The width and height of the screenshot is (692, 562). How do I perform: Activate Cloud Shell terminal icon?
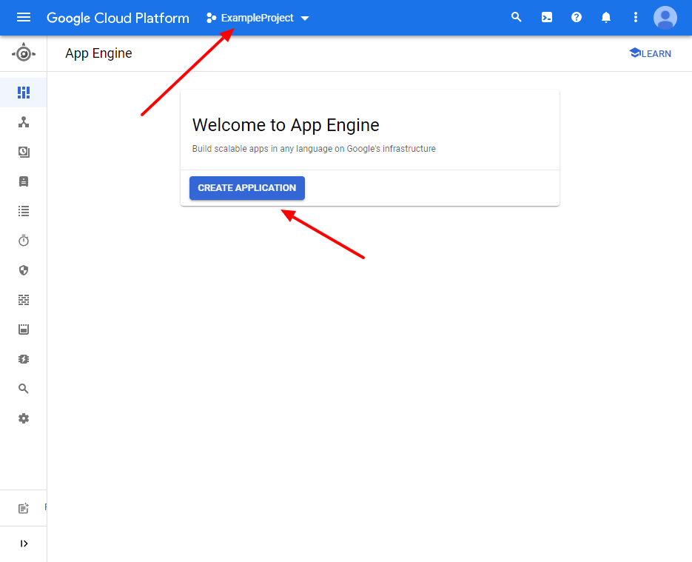(546, 17)
